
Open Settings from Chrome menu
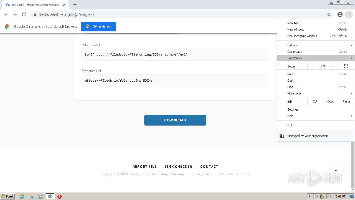[316, 109]
